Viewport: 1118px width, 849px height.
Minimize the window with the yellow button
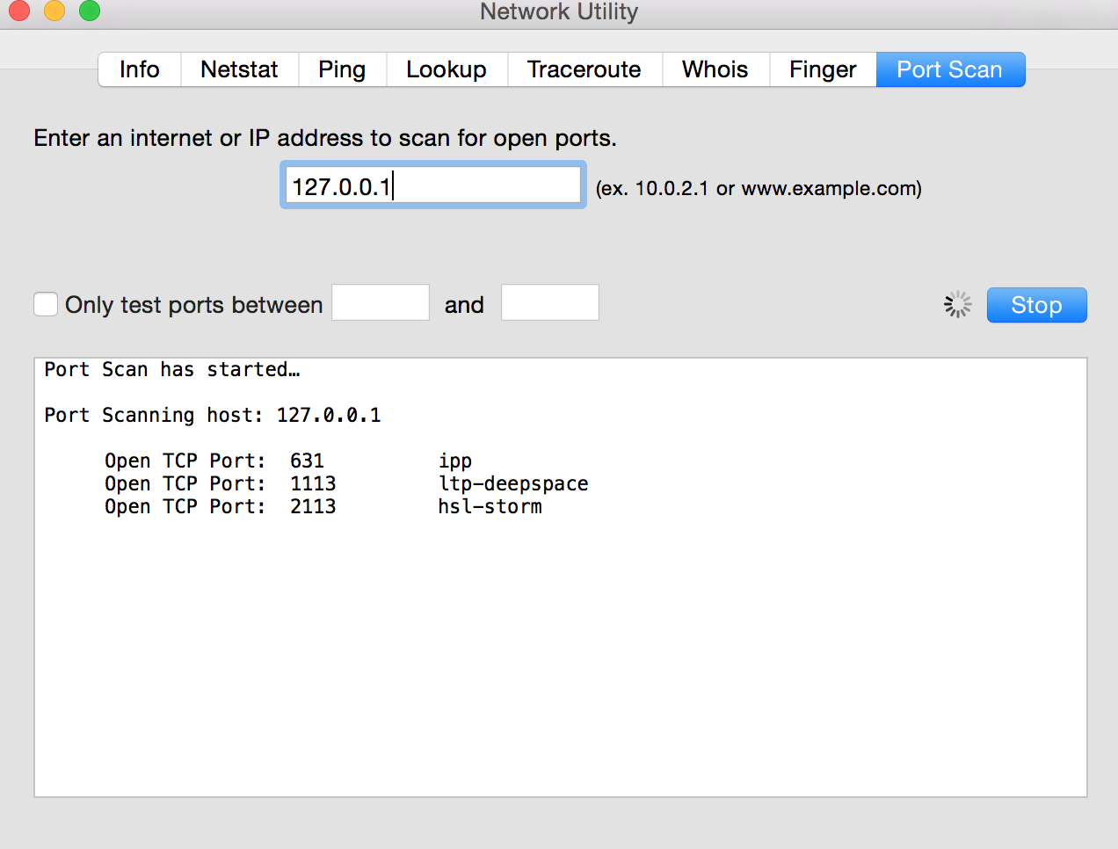(x=54, y=10)
